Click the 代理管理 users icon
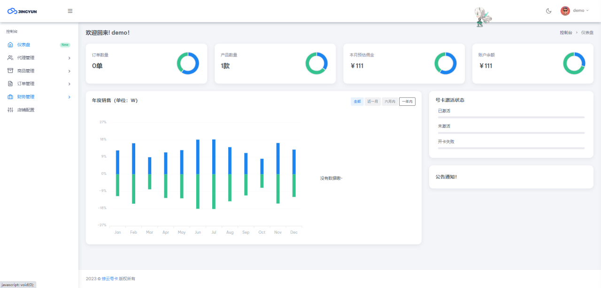The image size is (601, 288). pos(10,58)
